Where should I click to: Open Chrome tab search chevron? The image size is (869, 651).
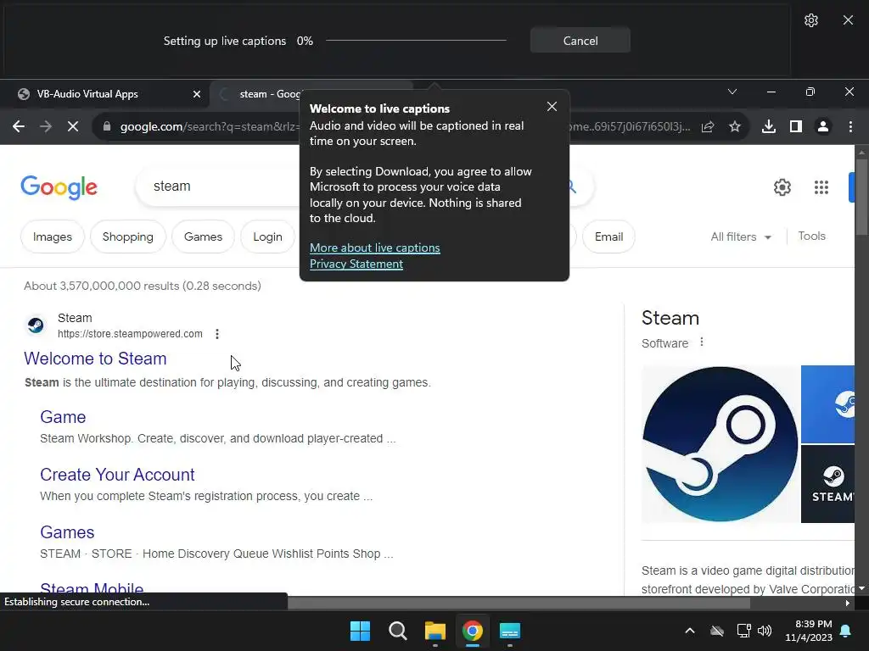coord(732,92)
